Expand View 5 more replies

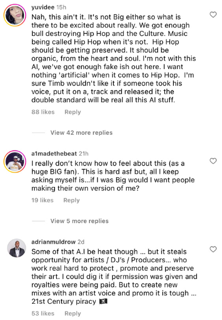coord(80,221)
